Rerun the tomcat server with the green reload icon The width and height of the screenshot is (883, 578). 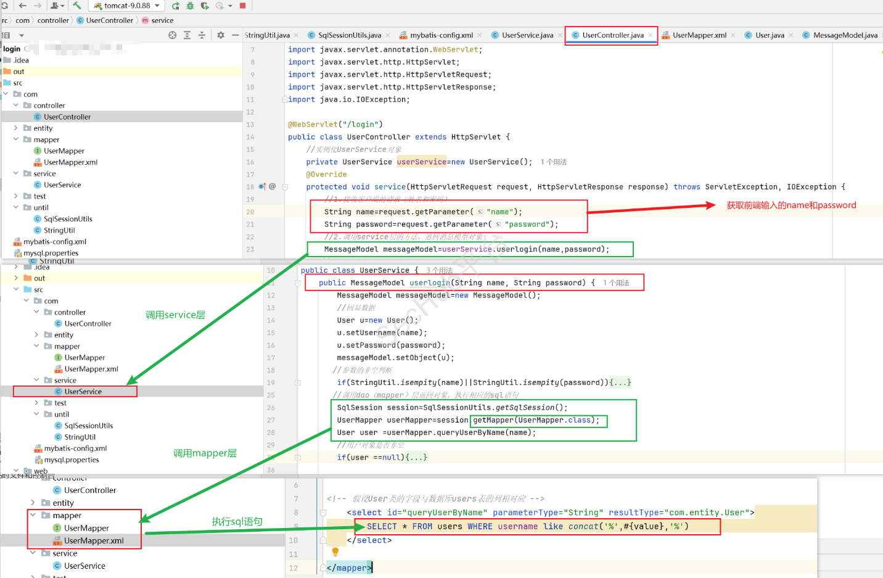pyautogui.click(x=176, y=6)
